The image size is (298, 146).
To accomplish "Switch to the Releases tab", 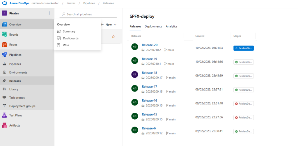I will pos(135,26).
